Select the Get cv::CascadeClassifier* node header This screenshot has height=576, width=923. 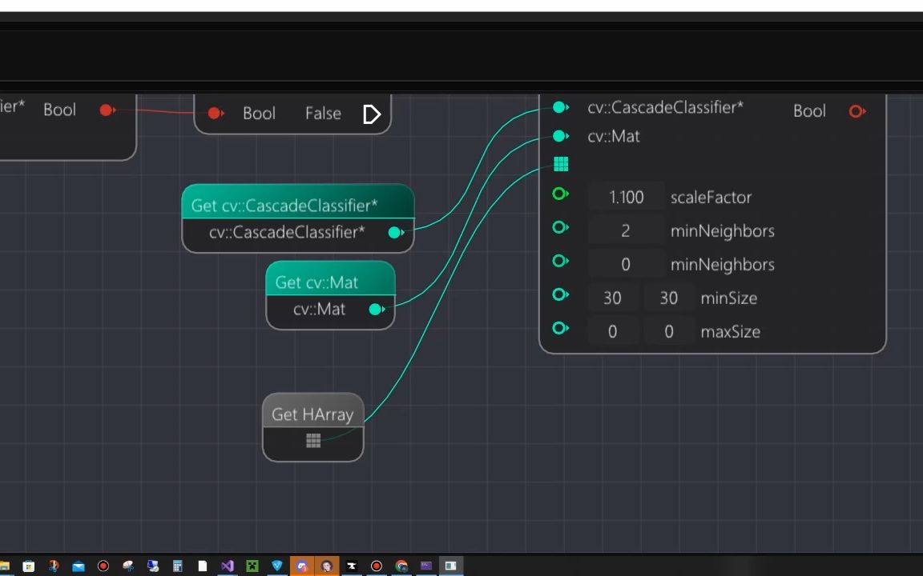coord(298,201)
